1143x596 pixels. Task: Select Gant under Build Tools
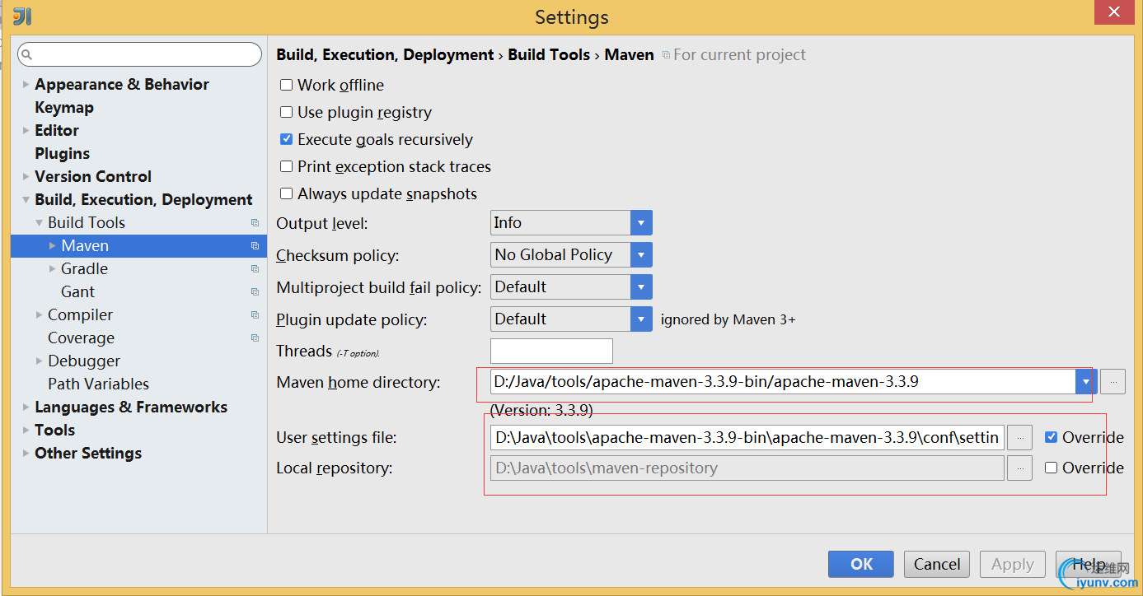[77, 292]
